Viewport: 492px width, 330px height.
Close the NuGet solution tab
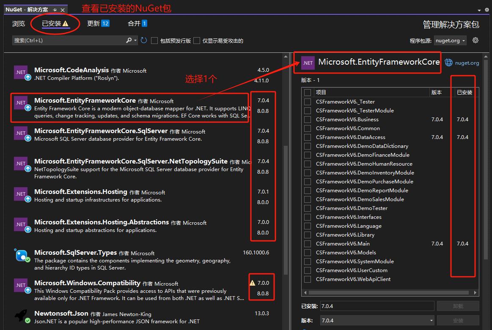[x=63, y=10]
